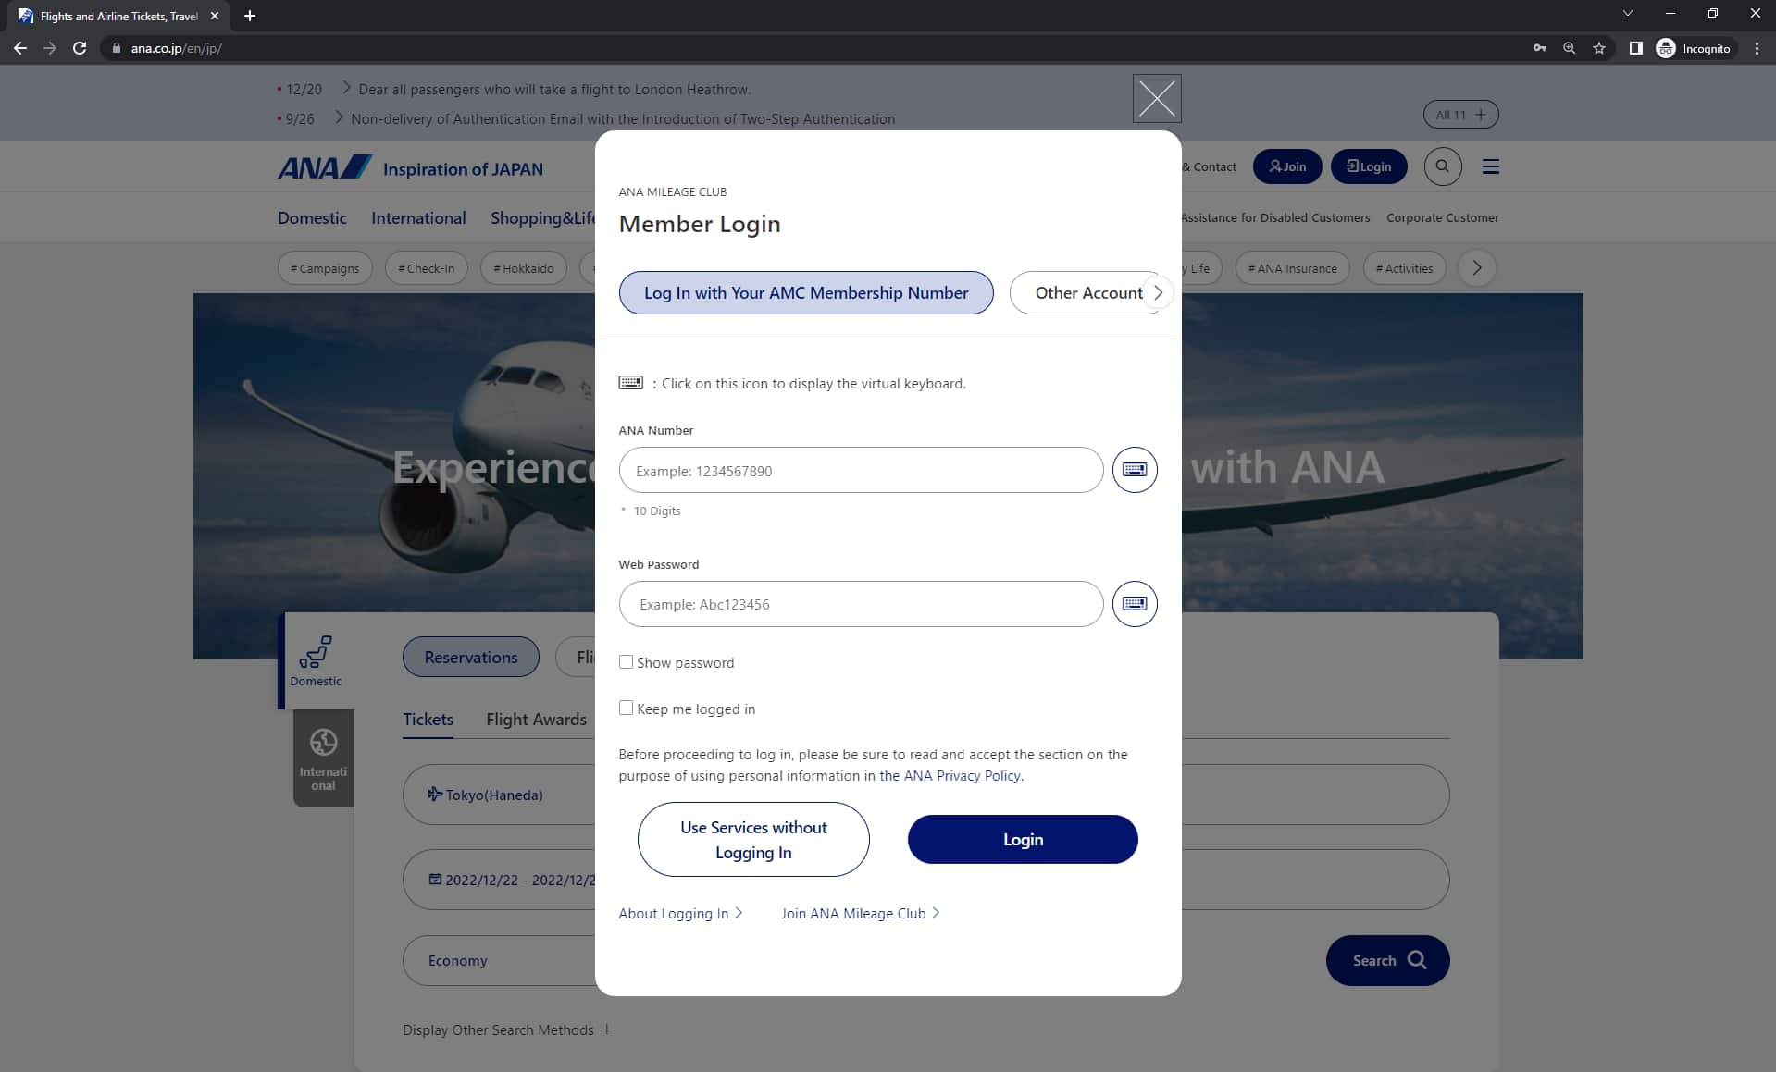1776x1072 pixels.
Task: Open the hamburger menu icon
Action: (1491, 166)
